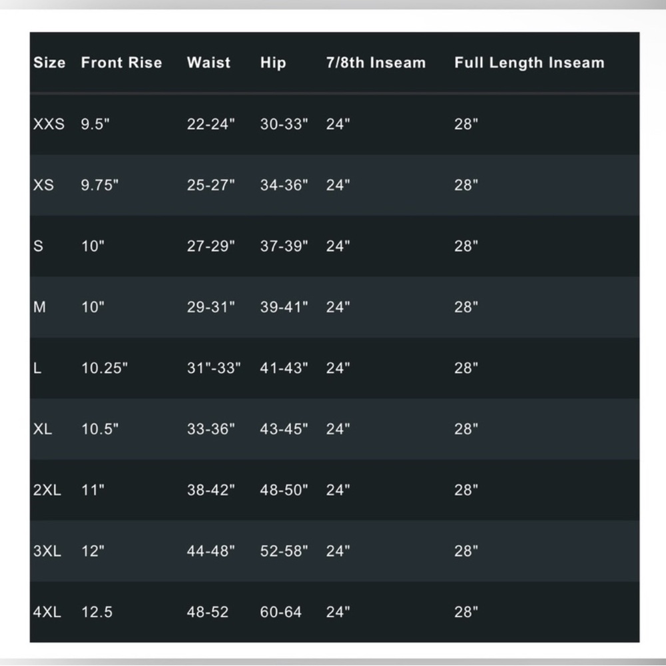666x666 pixels.
Task: Click the 31"-33" waist value
Action: tap(214, 368)
